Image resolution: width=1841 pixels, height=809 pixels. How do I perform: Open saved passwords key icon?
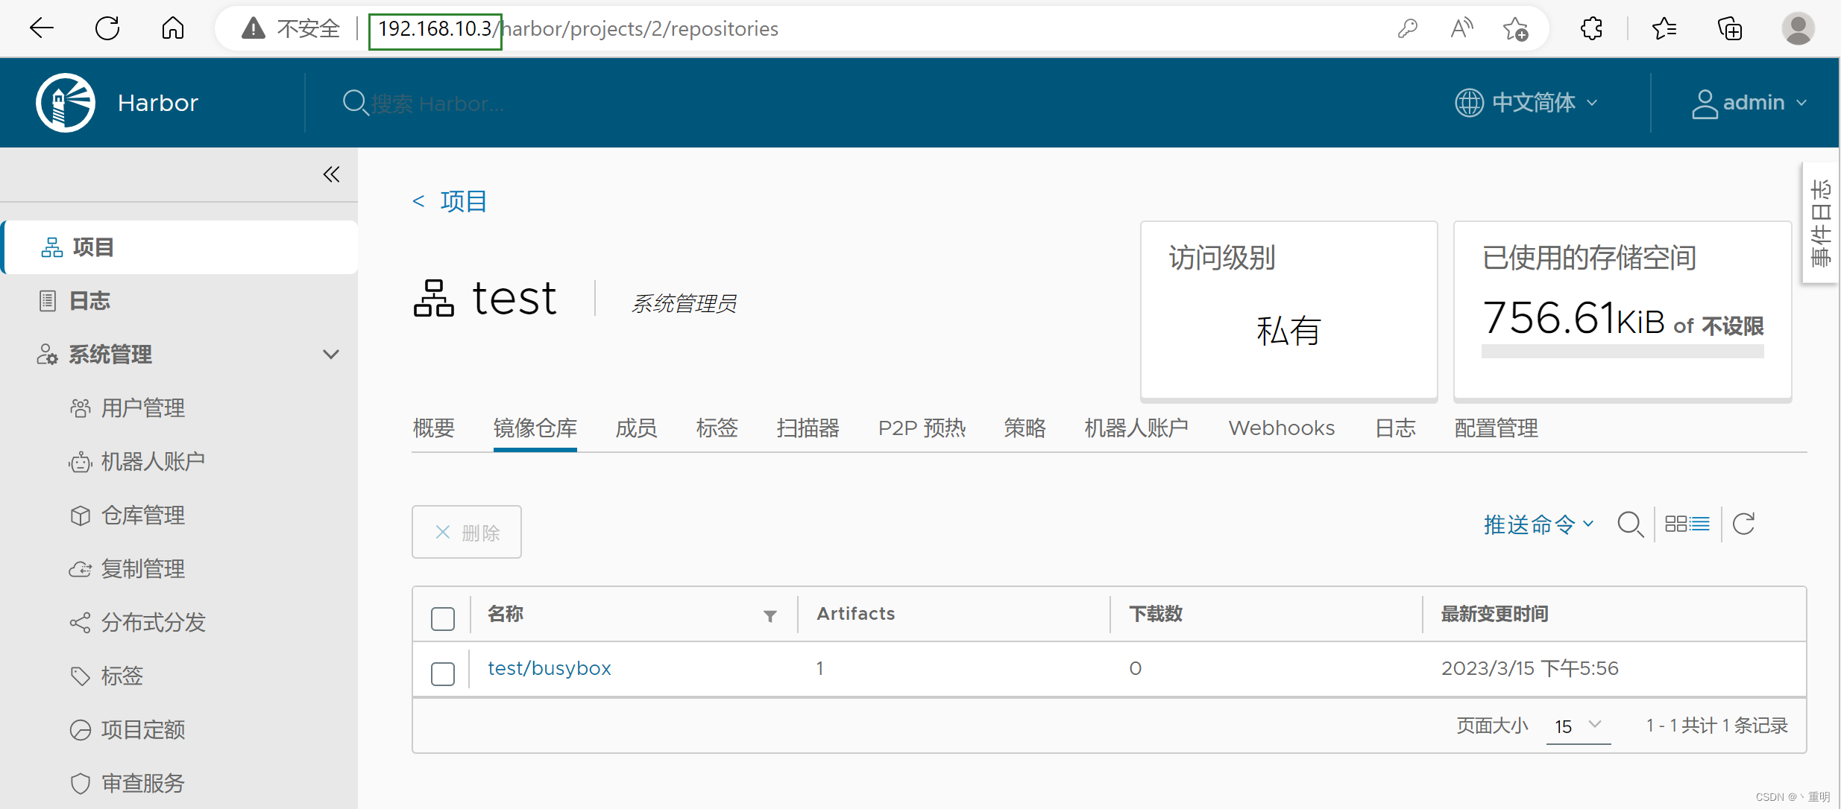tap(1407, 29)
